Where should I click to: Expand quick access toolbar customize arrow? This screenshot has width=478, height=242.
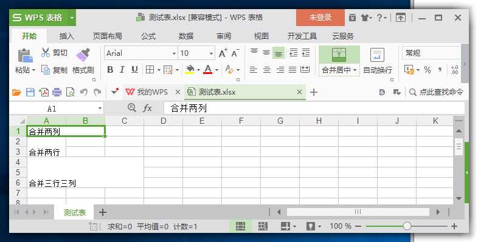pyautogui.click(x=114, y=92)
